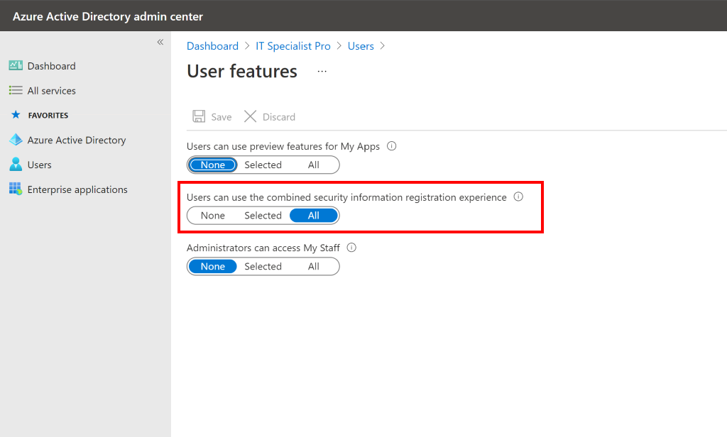Show info for My Apps preview features

[x=392, y=146]
